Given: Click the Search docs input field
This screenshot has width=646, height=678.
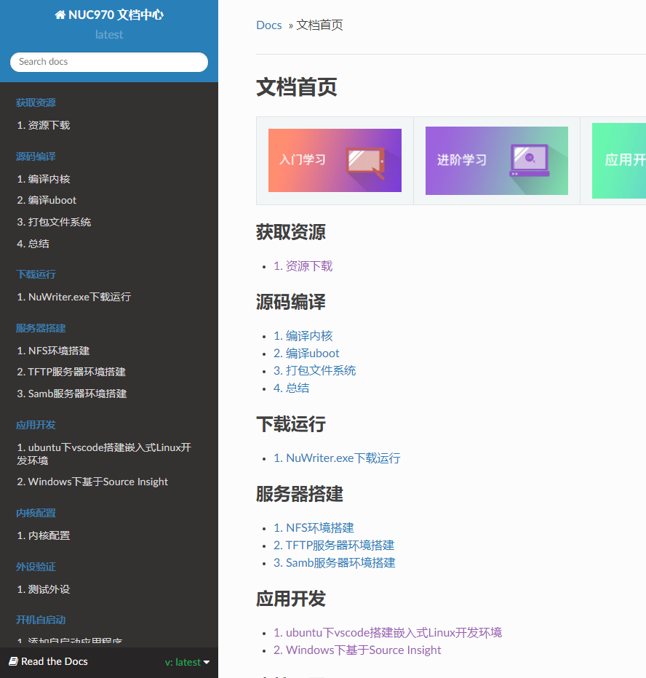Looking at the screenshot, I should 109,62.
